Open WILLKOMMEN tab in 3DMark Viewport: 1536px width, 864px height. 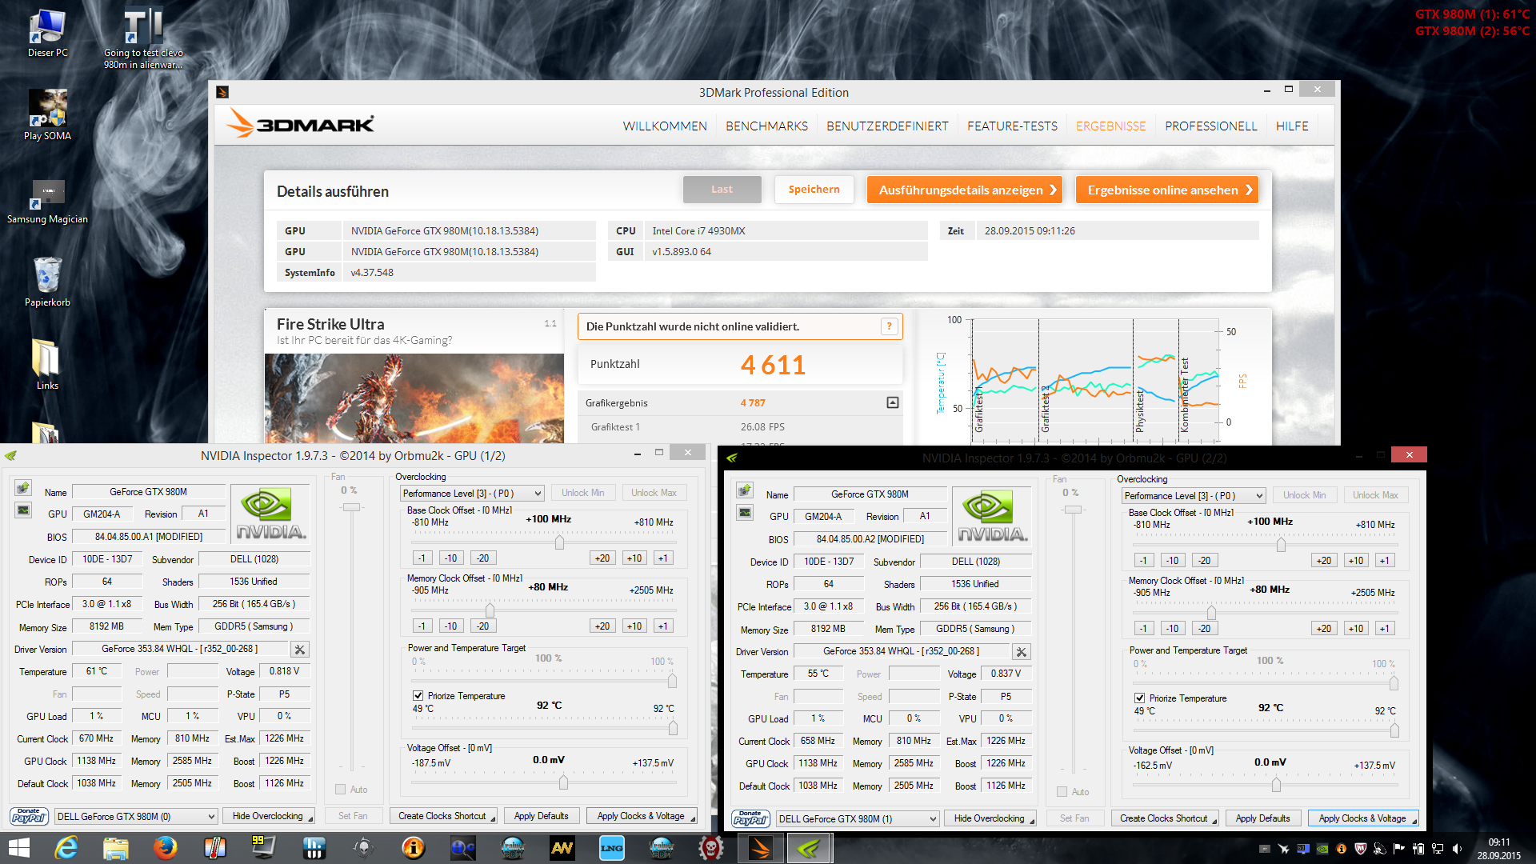[665, 126]
